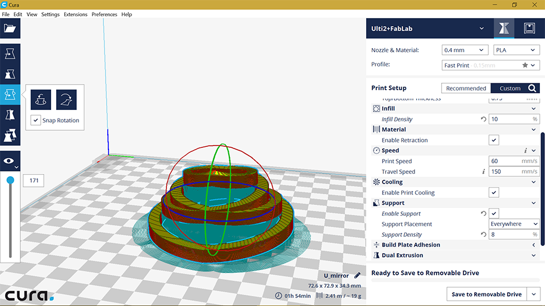Click the Speed category clock icon
This screenshot has height=306, width=545.
click(x=376, y=150)
